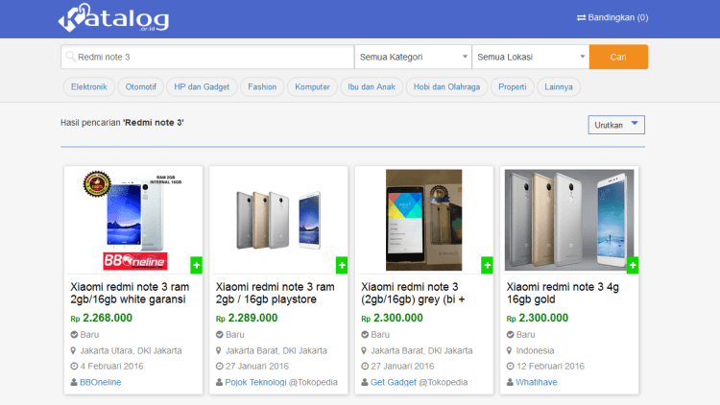The width and height of the screenshot is (720, 405).
Task: Focus the Redmi note 3 search field
Action: (207, 57)
